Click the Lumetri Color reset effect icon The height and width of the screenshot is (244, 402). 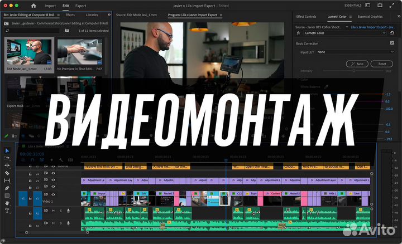(392, 33)
